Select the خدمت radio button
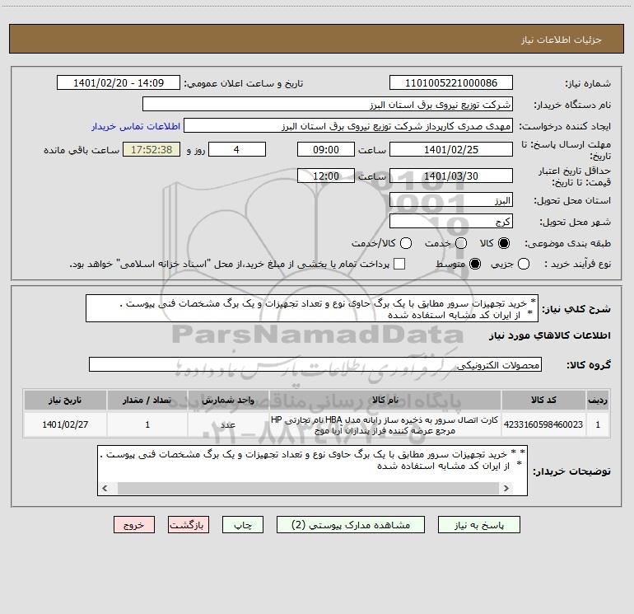This screenshot has height=614, width=634. click(461, 243)
